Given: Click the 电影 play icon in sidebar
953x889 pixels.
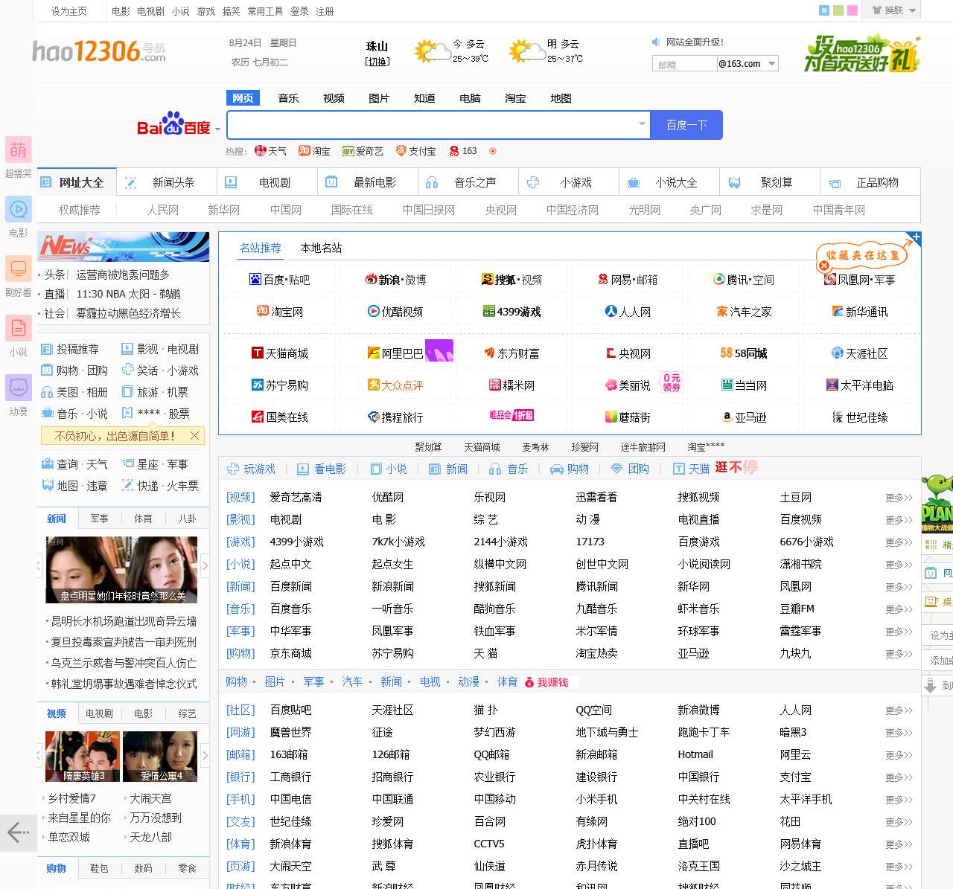Looking at the screenshot, I should pyautogui.click(x=18, y=209).
